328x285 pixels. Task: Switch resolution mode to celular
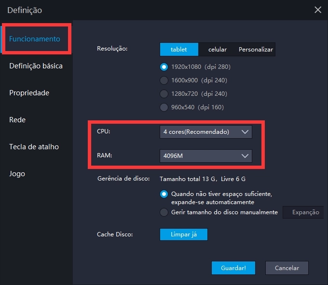[x=218, y=50]
